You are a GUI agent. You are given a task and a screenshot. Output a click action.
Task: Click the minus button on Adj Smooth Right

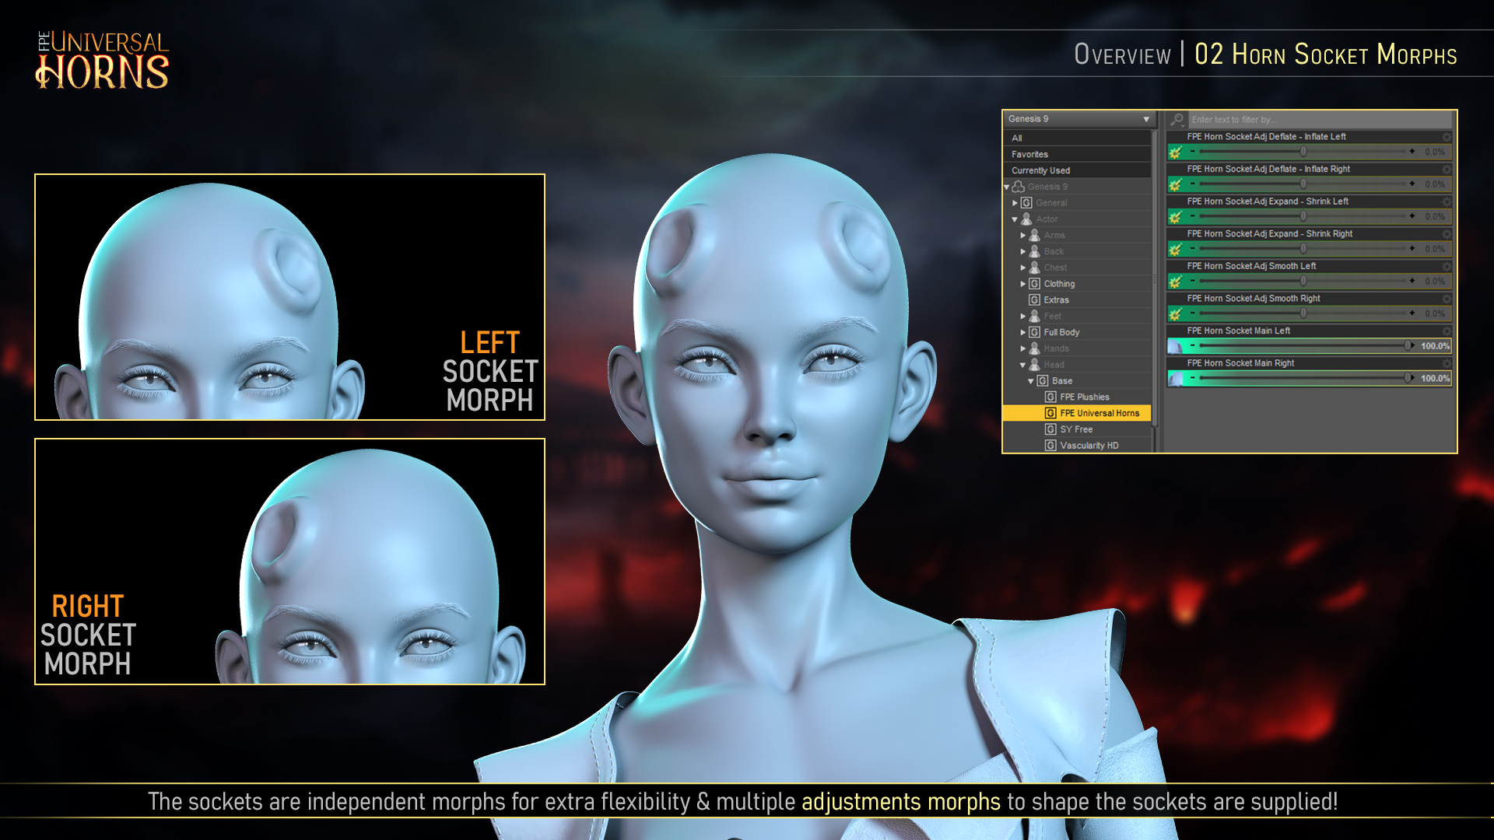click(x=1191, y=314)
